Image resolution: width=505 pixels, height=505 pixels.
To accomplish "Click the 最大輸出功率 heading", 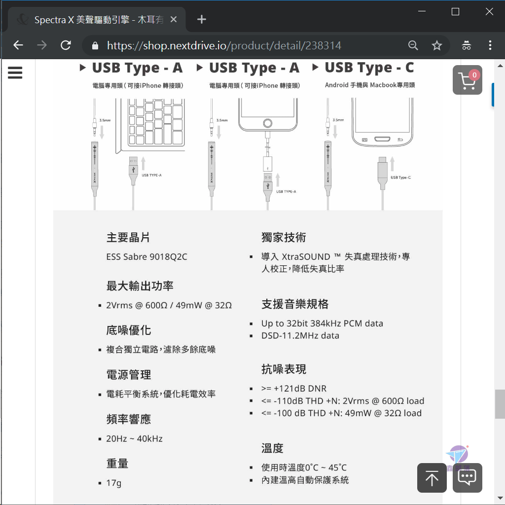I will [x=140, y=286].
